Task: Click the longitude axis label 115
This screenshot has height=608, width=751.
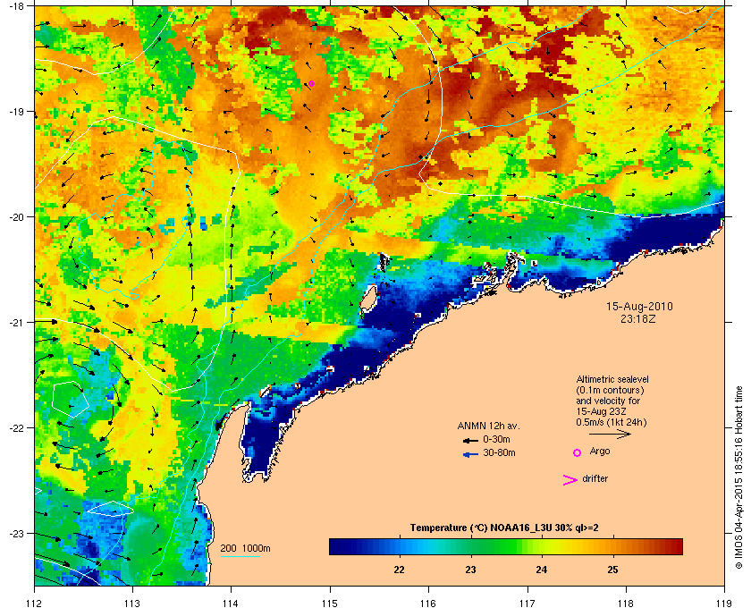Action: 330,604
